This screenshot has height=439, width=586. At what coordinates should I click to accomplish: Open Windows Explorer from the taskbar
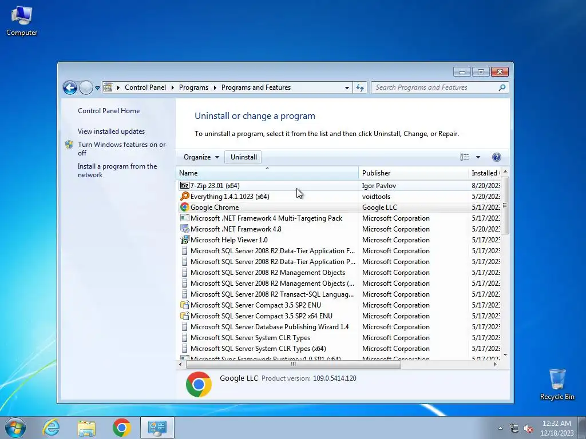coord(87,428)
